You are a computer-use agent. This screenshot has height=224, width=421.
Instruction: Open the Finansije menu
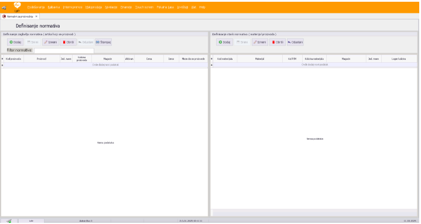point(126,7)
